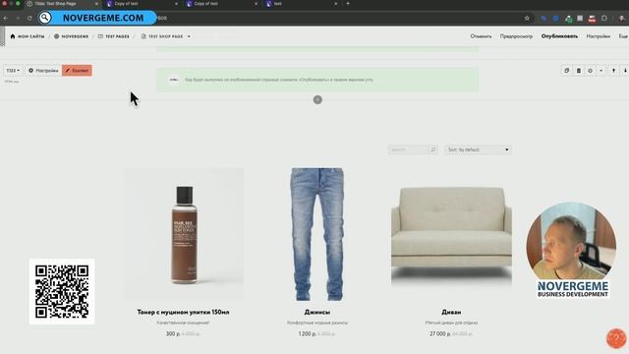Viewport: 629px width, 354px height.
Task: Open the Мои сайты home breadcrumb
Action: click(x=28, y=36)
